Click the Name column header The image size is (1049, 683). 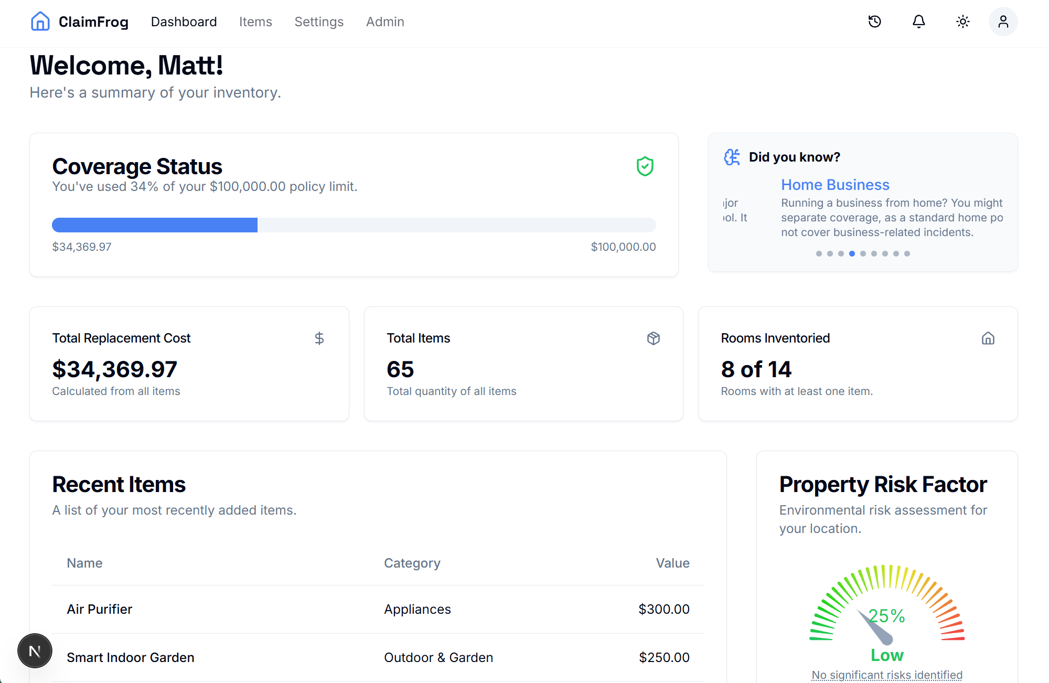point(84,563)
